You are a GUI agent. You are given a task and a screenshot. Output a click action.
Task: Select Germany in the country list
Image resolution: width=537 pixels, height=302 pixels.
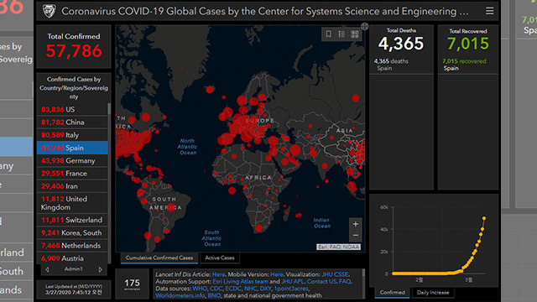coord(72,160)
